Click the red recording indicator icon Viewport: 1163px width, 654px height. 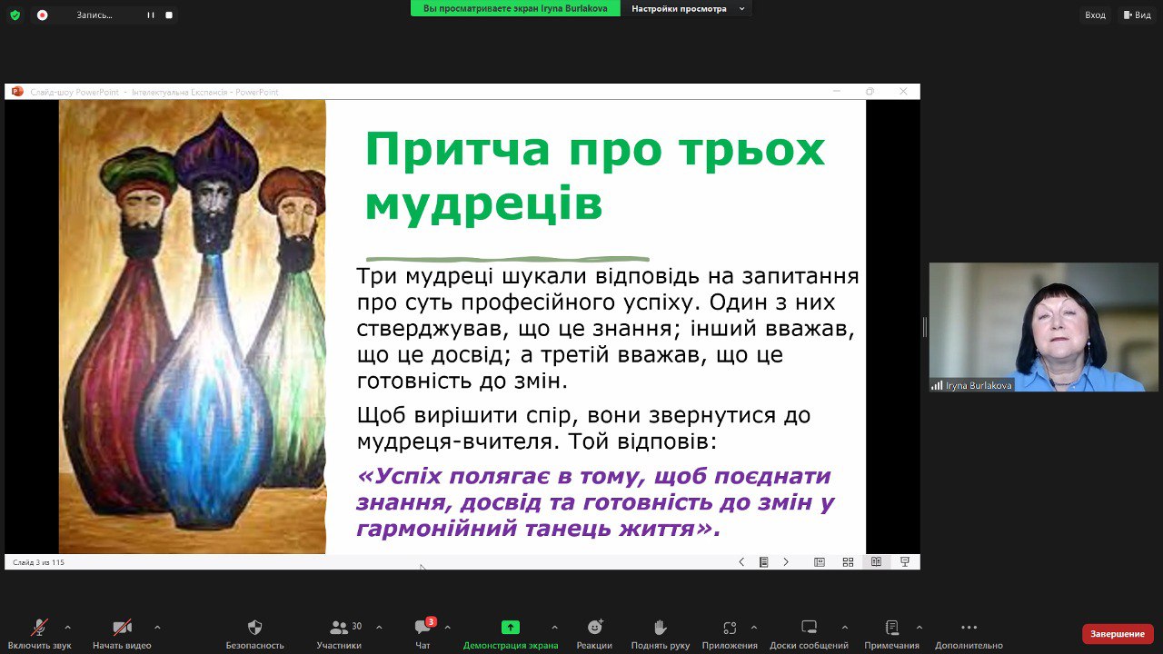coord(42,15)
